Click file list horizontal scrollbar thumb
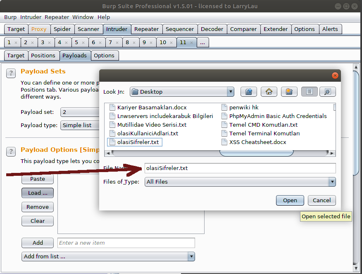 (257, 153)
